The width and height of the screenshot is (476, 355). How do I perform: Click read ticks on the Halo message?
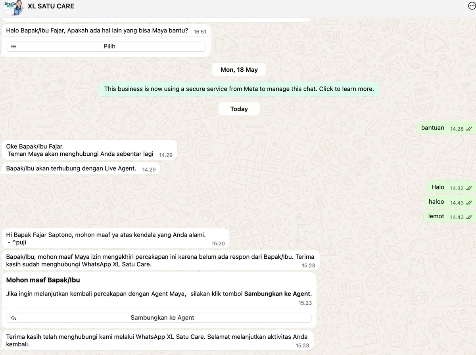(x=468, y=188)
